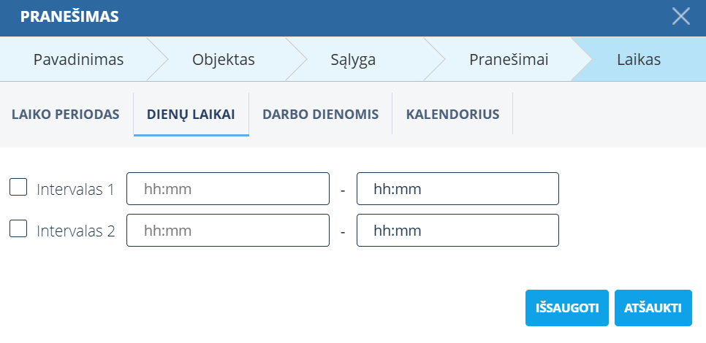Open the Objektas wizard step

coord(223,60)
